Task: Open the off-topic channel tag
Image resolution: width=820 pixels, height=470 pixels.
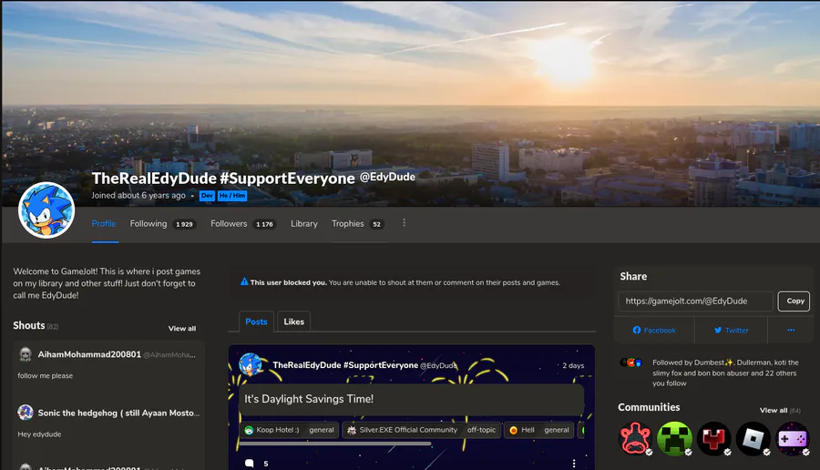Action: (481, 430)
